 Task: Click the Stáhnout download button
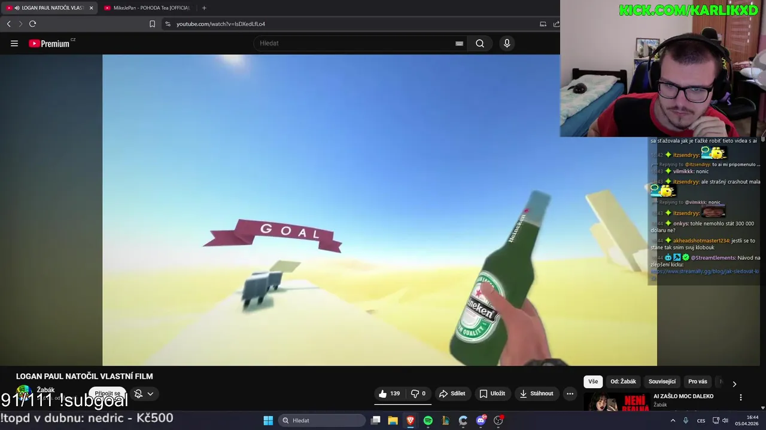click(537, 394)
